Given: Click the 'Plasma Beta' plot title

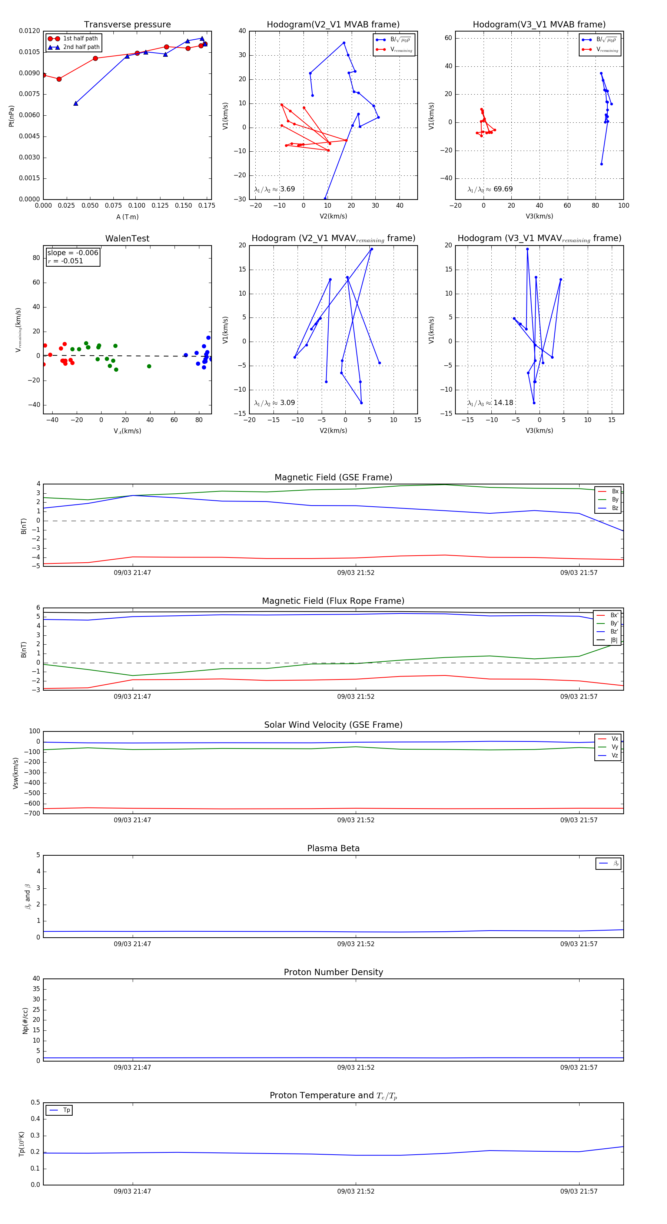Looking at the screenshot, I should coord(333,849).
